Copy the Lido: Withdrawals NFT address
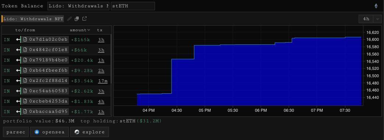The image size is (384, 140). [77, 19]
